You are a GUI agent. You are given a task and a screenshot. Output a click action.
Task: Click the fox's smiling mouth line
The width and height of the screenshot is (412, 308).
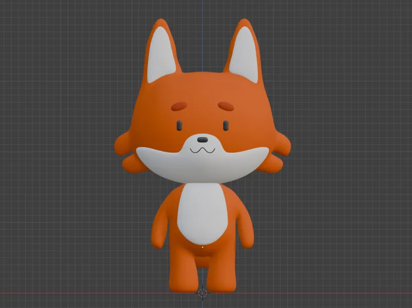[x=202, y=150]
